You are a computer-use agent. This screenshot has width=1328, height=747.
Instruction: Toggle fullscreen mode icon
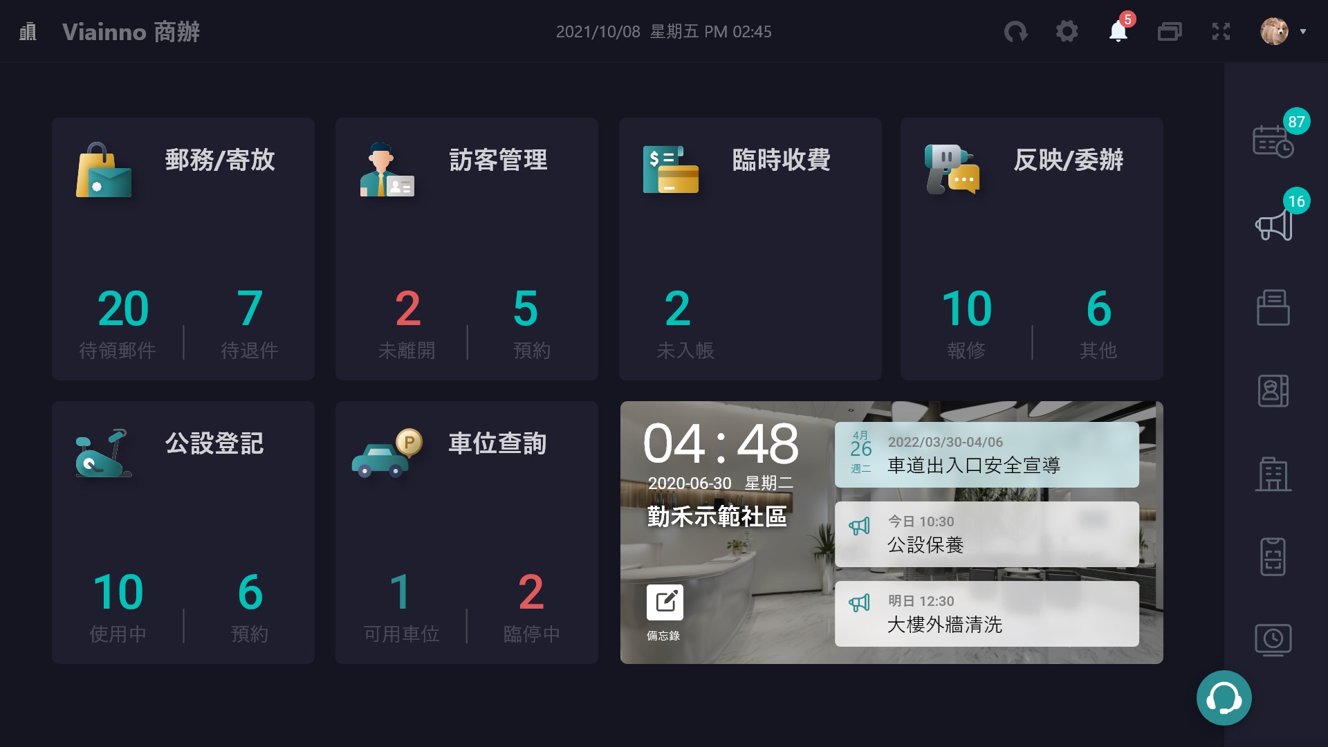[1221, 31]
